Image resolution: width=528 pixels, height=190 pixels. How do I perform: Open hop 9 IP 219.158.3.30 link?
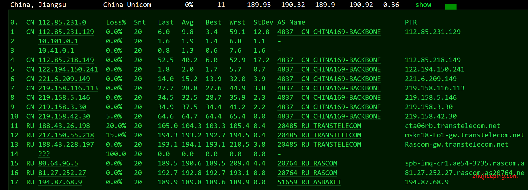[62, 107]
